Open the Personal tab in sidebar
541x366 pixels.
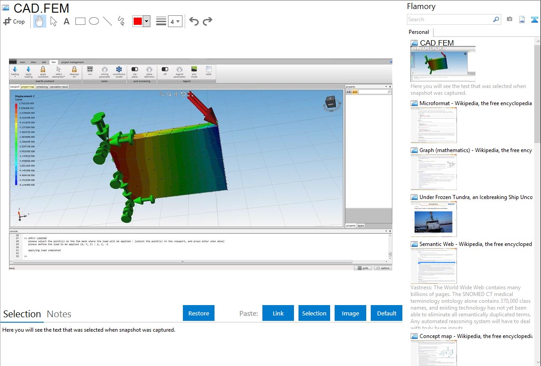pyautogui.click(x=419, y=32)
